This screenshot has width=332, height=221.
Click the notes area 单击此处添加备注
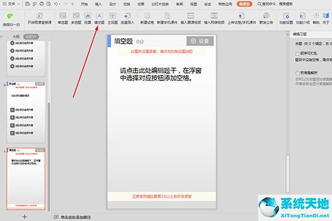76,217
